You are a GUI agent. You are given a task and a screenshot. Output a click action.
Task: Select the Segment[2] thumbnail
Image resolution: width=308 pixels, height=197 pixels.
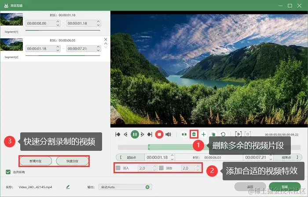click(11, 44)
